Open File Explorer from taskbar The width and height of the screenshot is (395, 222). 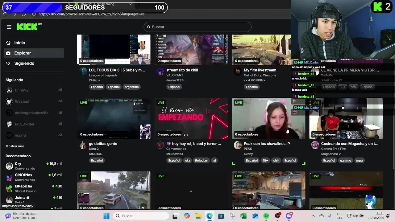point(198,216)
